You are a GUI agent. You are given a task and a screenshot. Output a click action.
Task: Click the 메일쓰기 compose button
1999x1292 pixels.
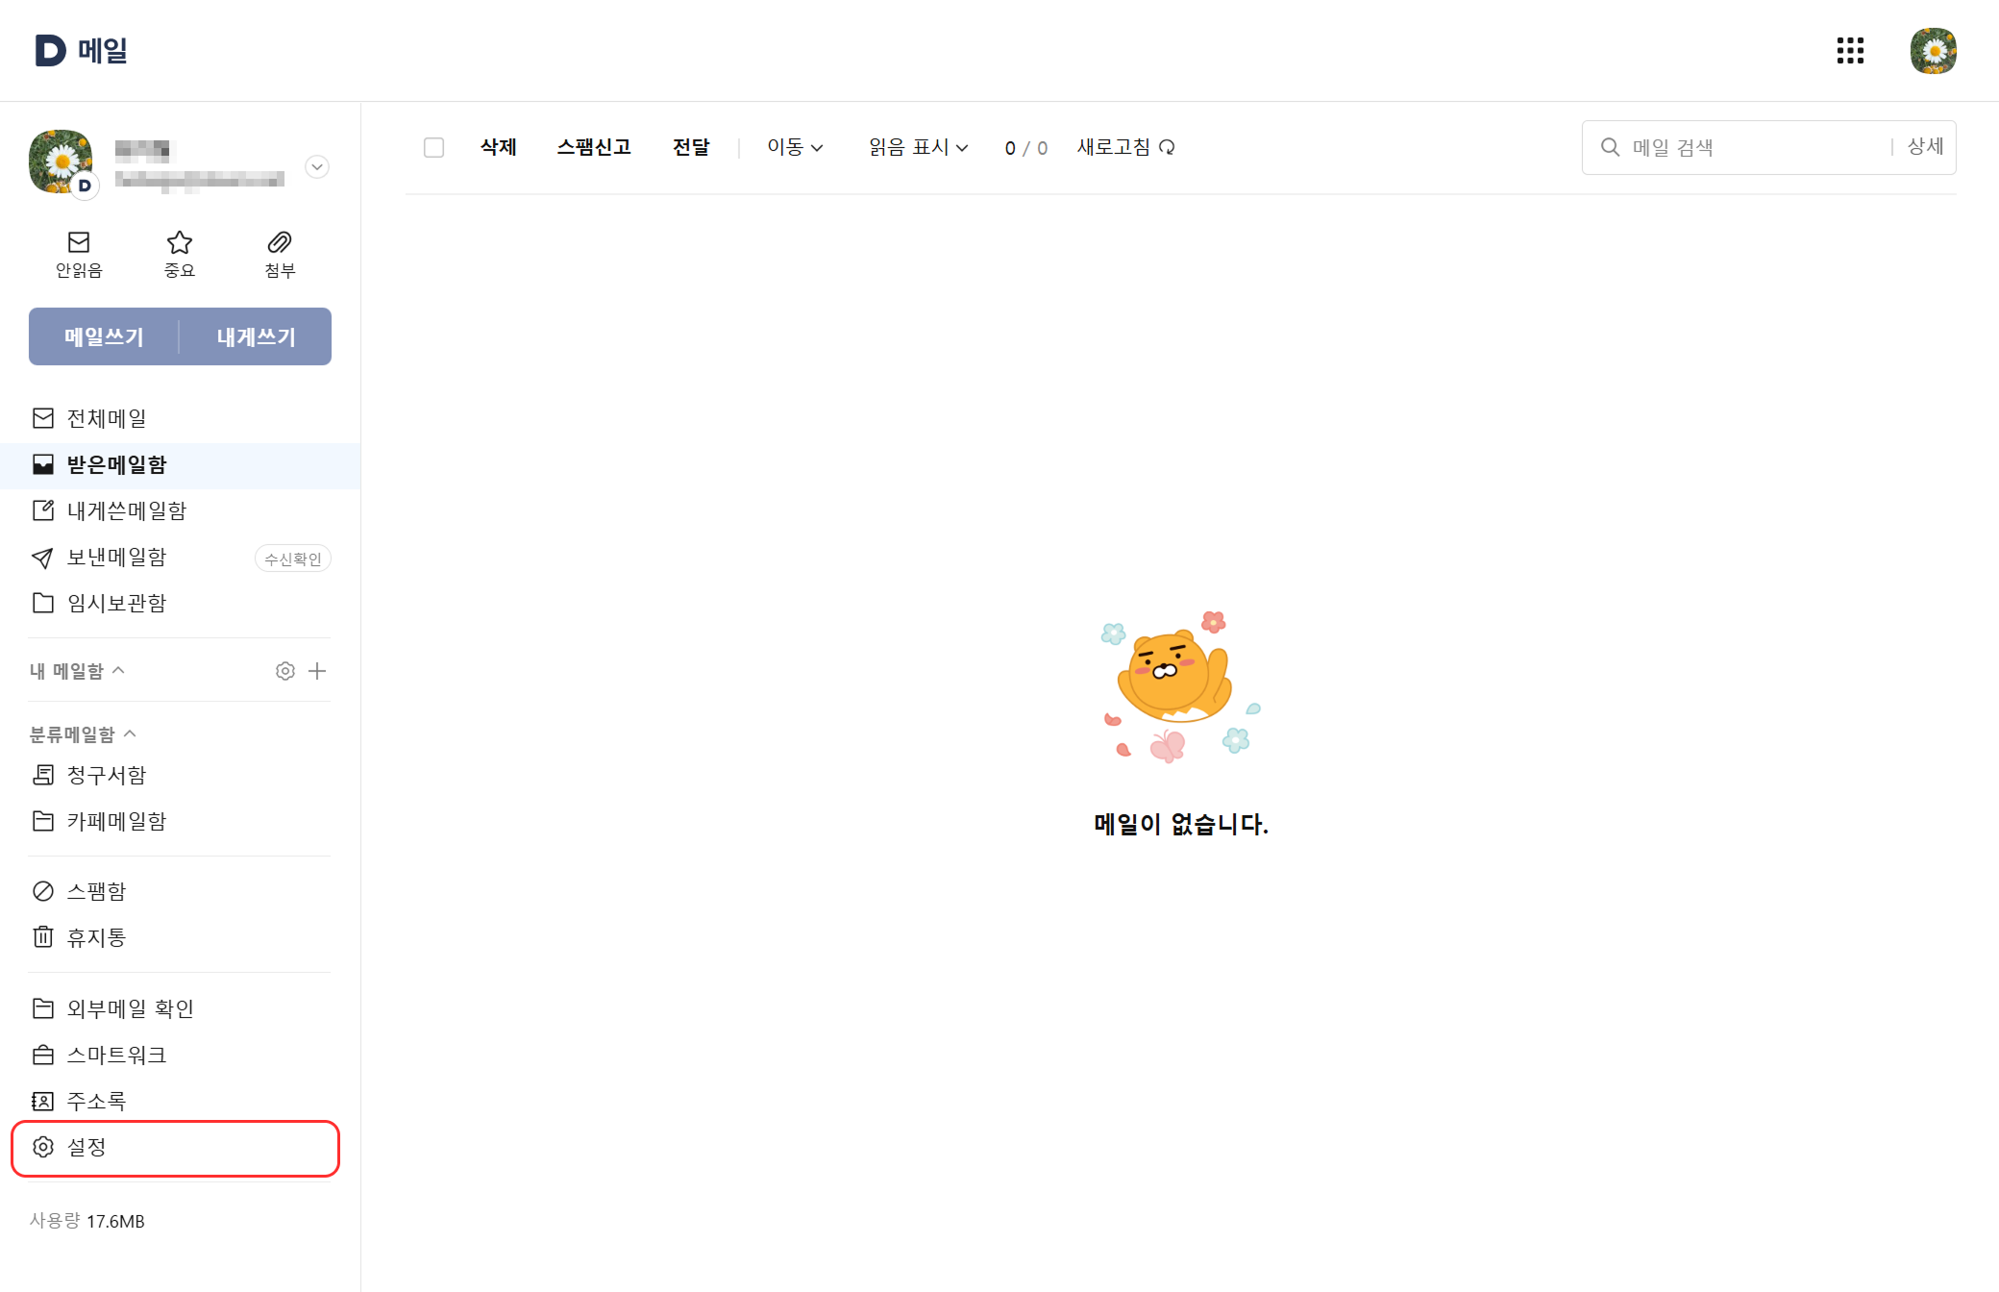(104, 336)
